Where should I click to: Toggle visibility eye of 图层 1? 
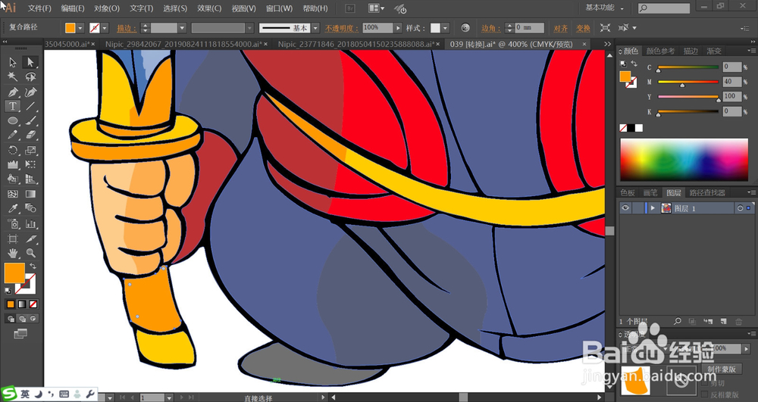(x=625, y=208)
